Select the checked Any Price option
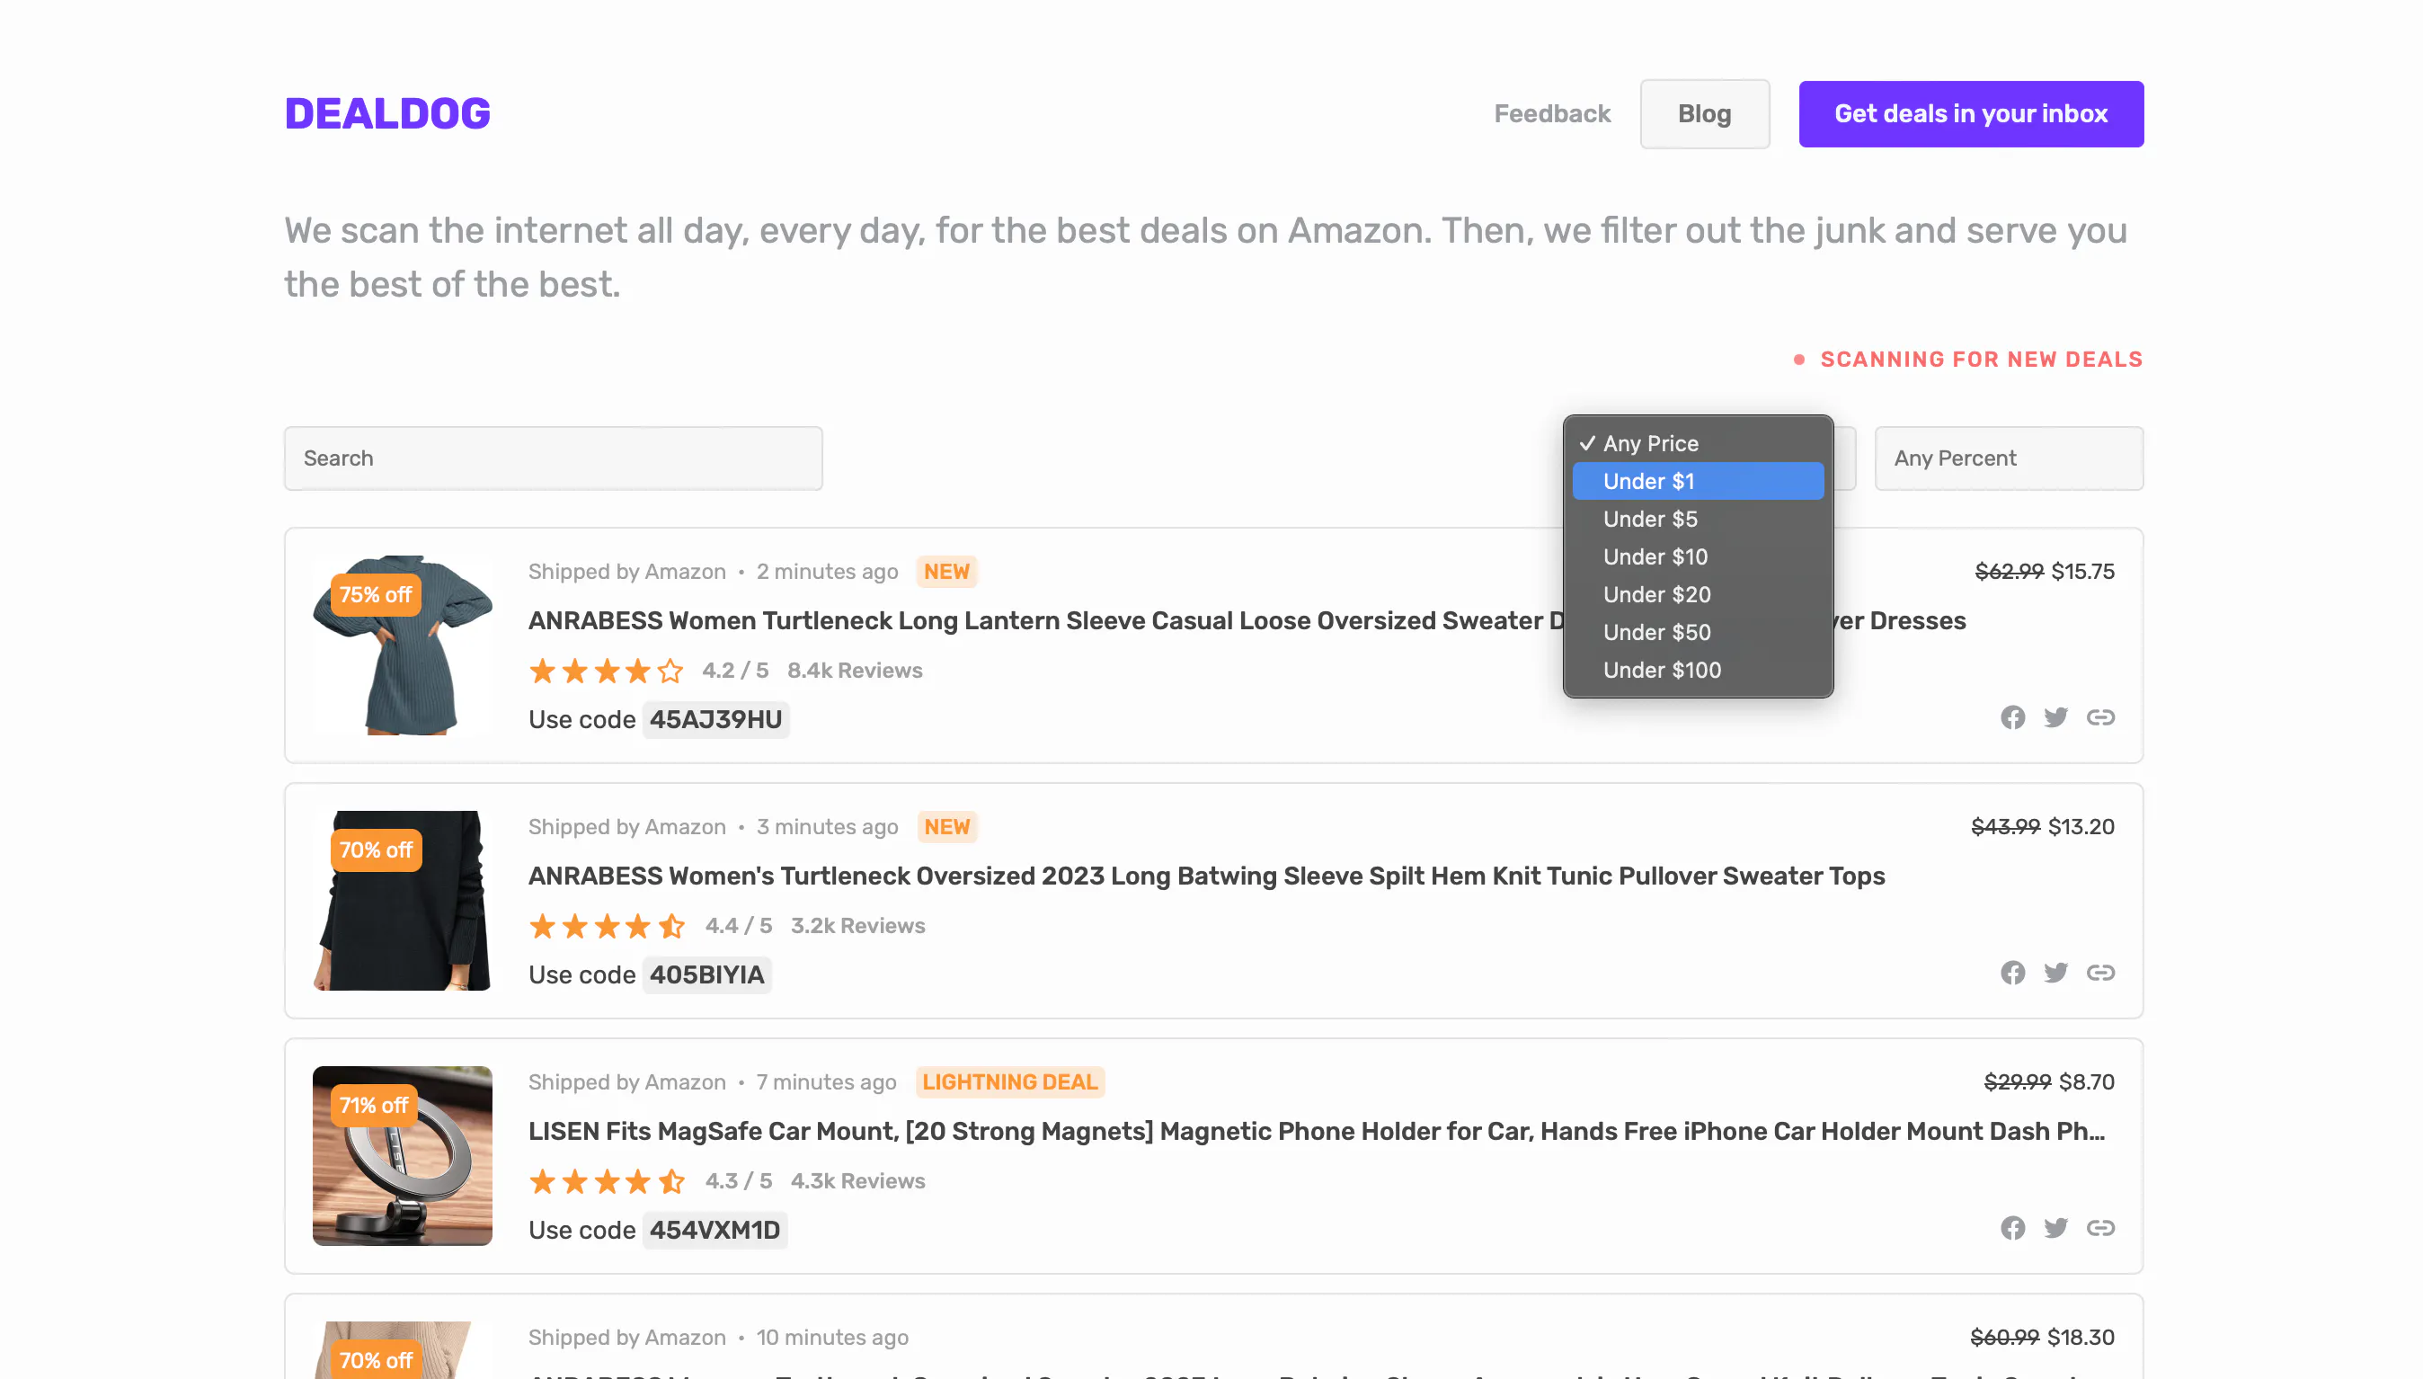 [1698, 443]
